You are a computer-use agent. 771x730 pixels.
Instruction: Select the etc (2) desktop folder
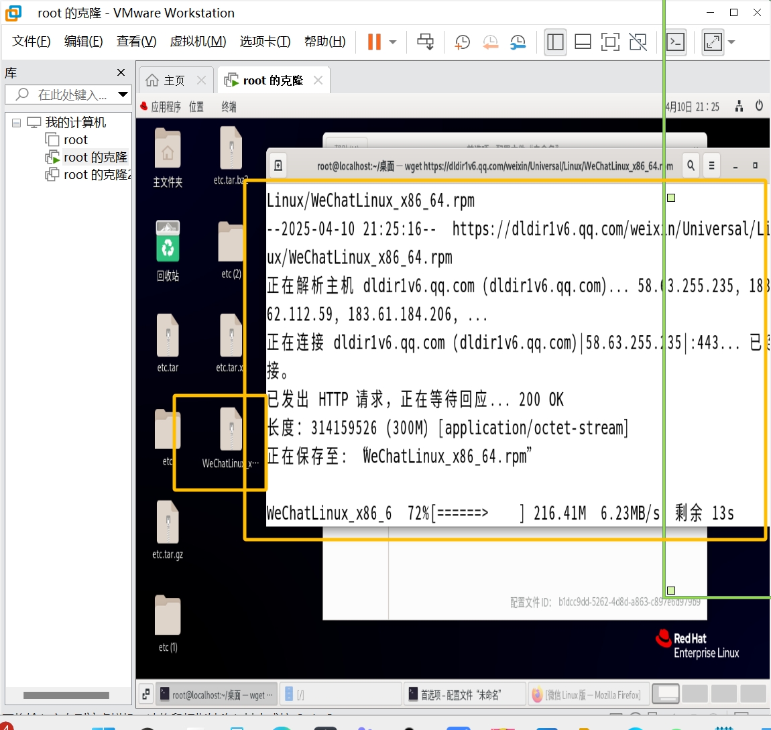(x=231, y=251)
